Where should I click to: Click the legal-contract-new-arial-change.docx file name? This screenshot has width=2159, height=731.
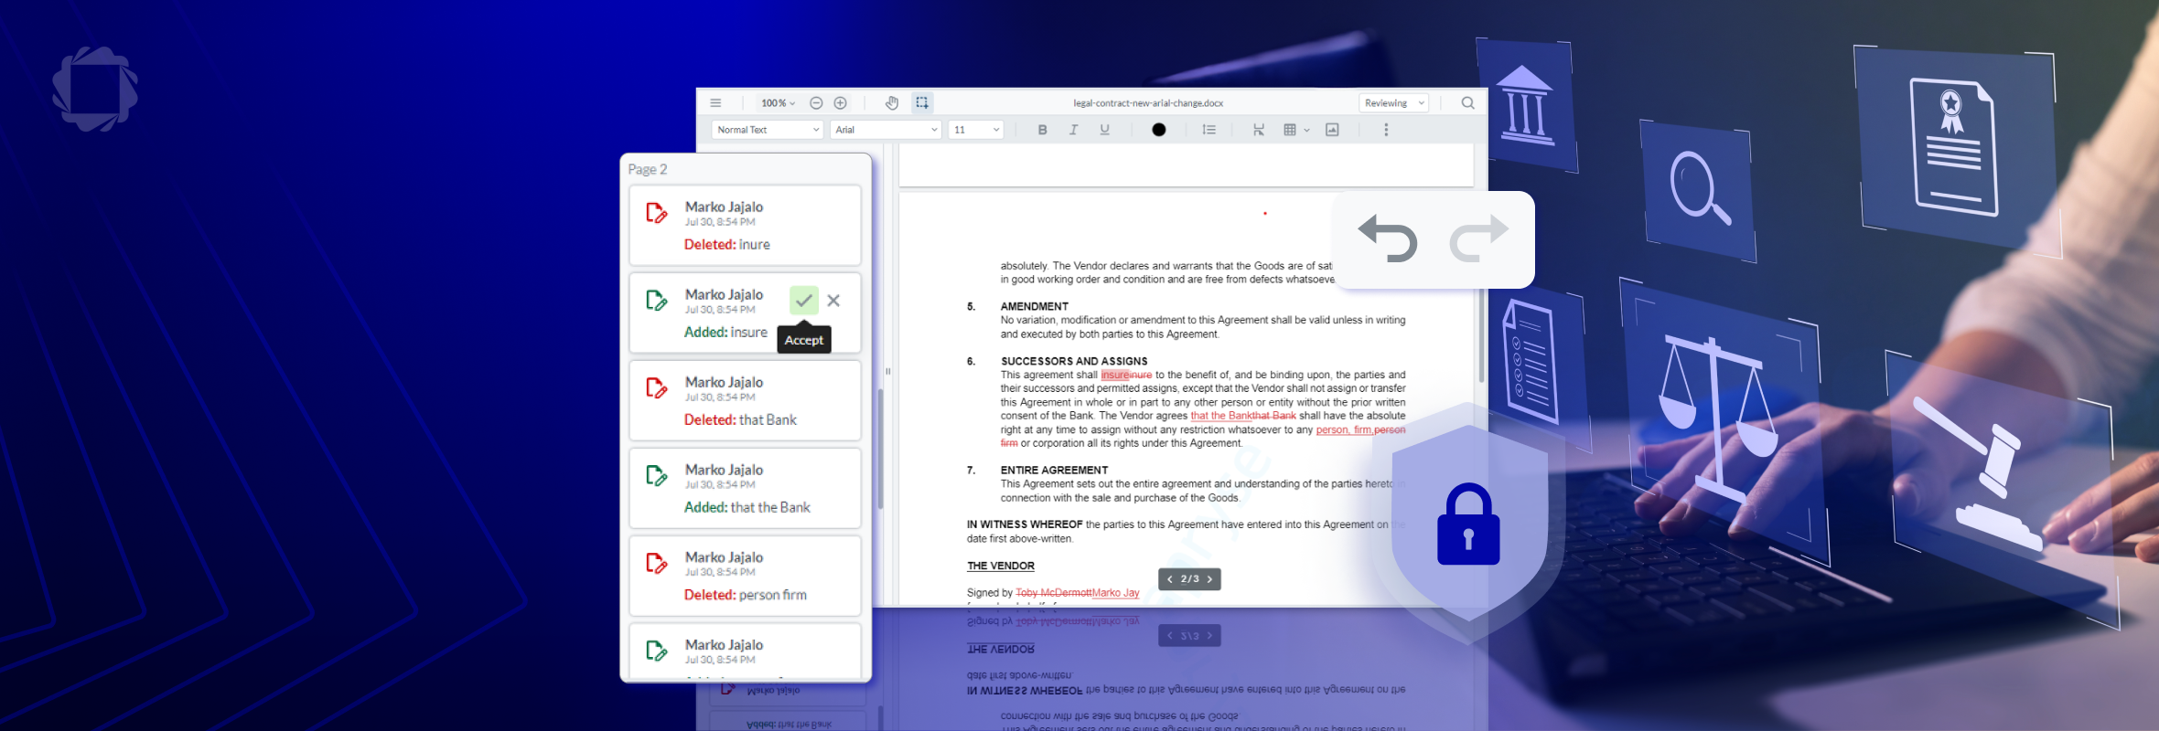pyautogui.click(x=1148, y=103)
